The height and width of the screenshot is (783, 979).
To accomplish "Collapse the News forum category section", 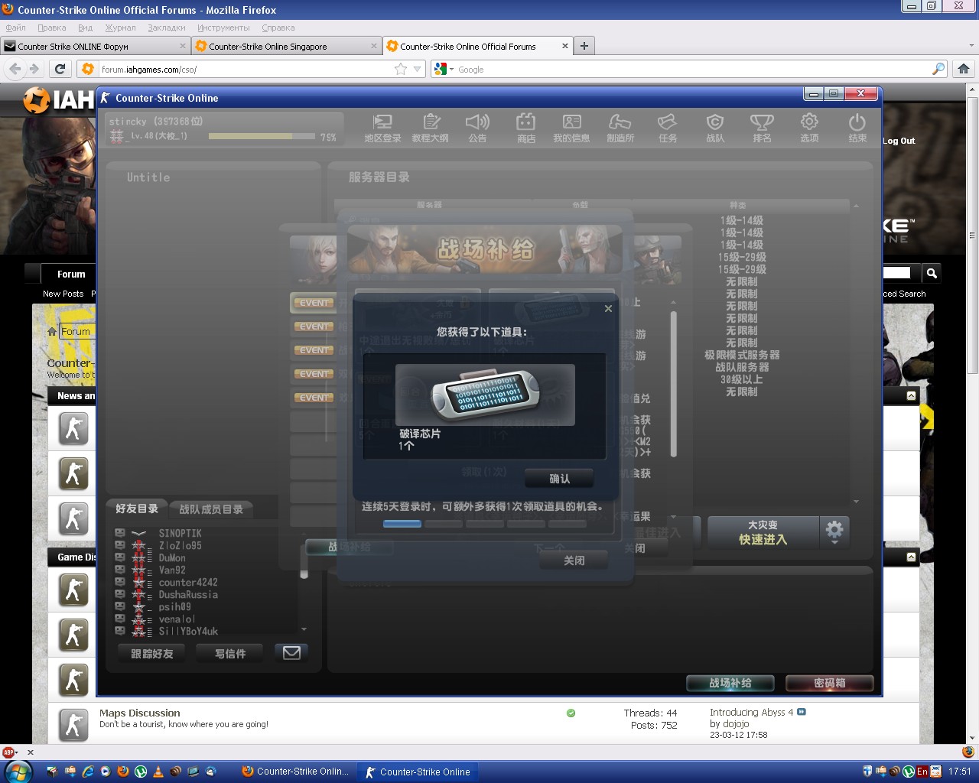I will coord(911,395).
